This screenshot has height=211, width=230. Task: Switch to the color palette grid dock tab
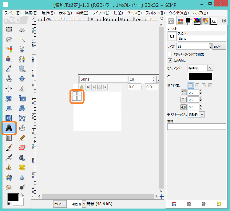coord(197,21)
